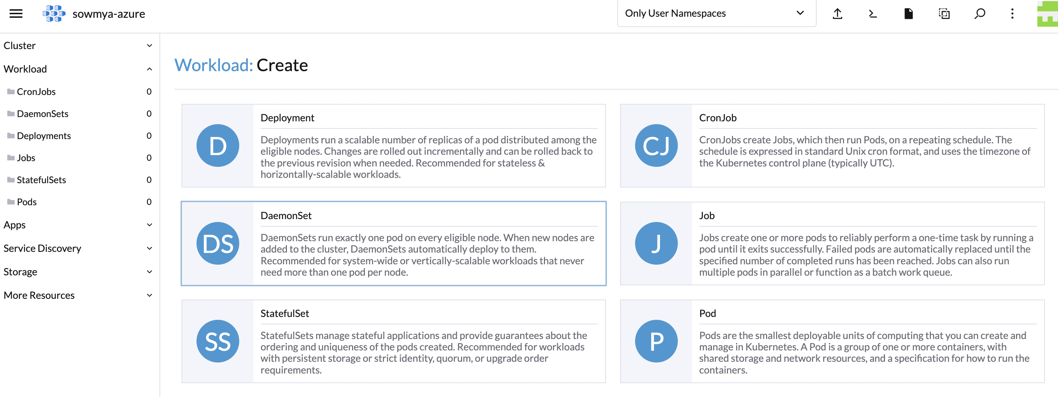1058x397 pixels.
Task: Open the Only User Namespaces dropdown
Action: pyautogui.click(x=716, y=13)
